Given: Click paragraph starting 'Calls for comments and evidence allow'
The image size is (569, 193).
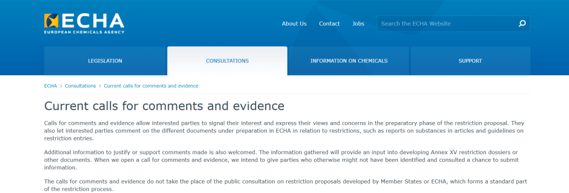Looking at the screenshot, I should pos(284,131).
